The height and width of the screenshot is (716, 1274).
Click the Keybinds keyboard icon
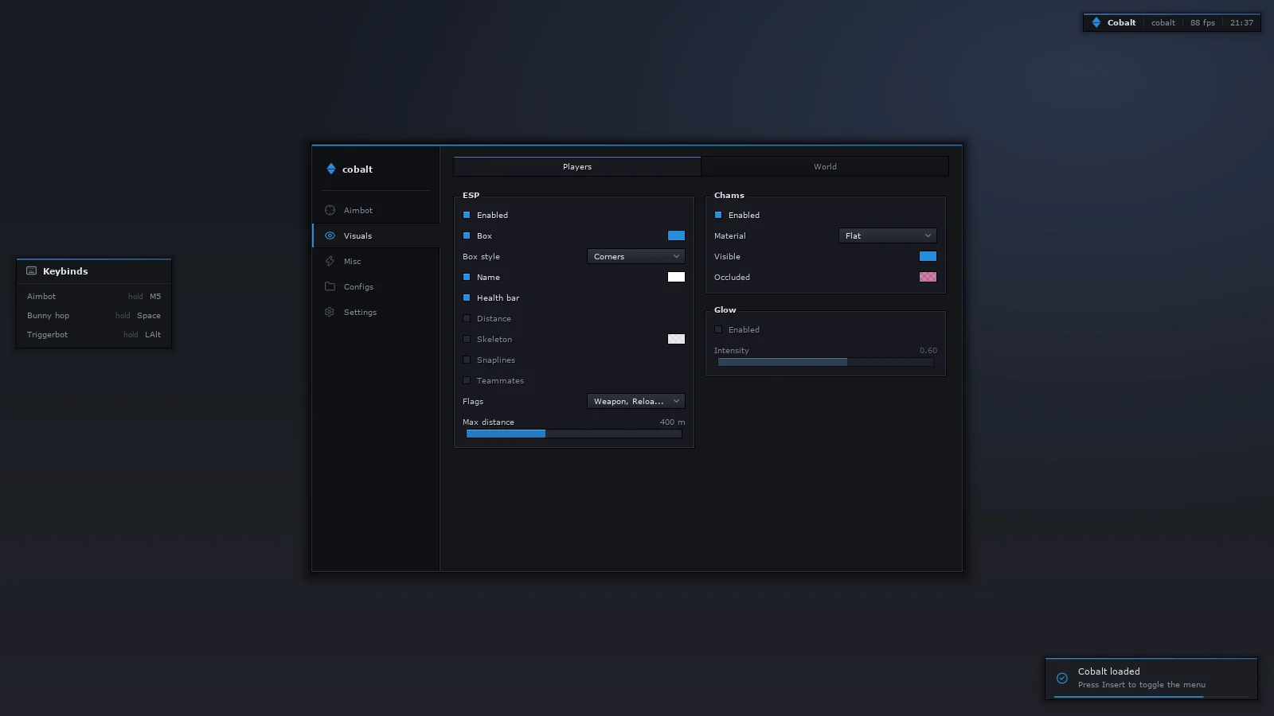pos(32,270)
